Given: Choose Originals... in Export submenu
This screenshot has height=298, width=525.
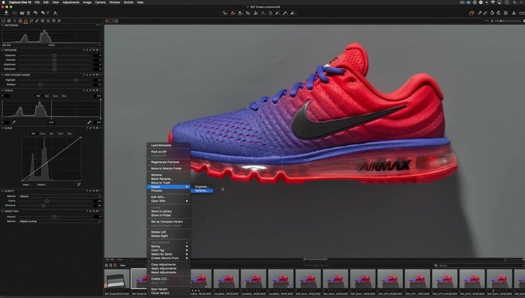Looking at the screenshot, I should click(201, 187).
